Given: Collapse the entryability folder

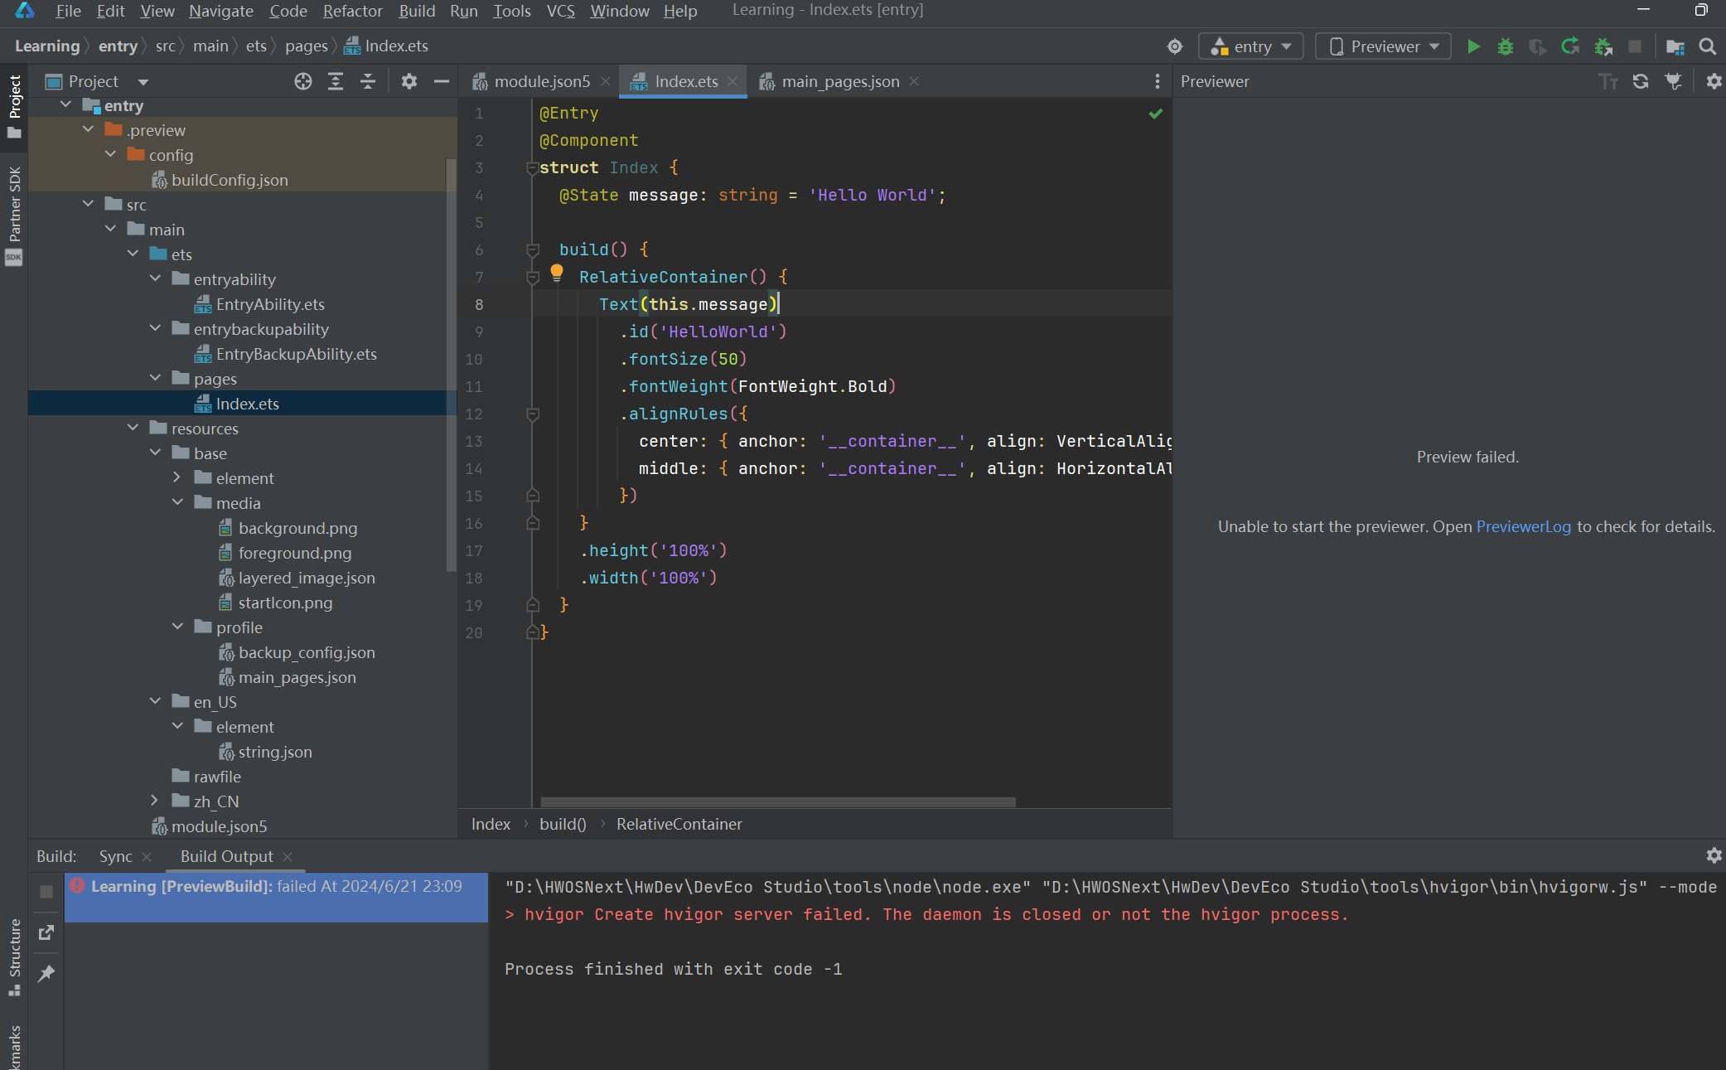Looking at the screenshot, I should coord(155,279).
